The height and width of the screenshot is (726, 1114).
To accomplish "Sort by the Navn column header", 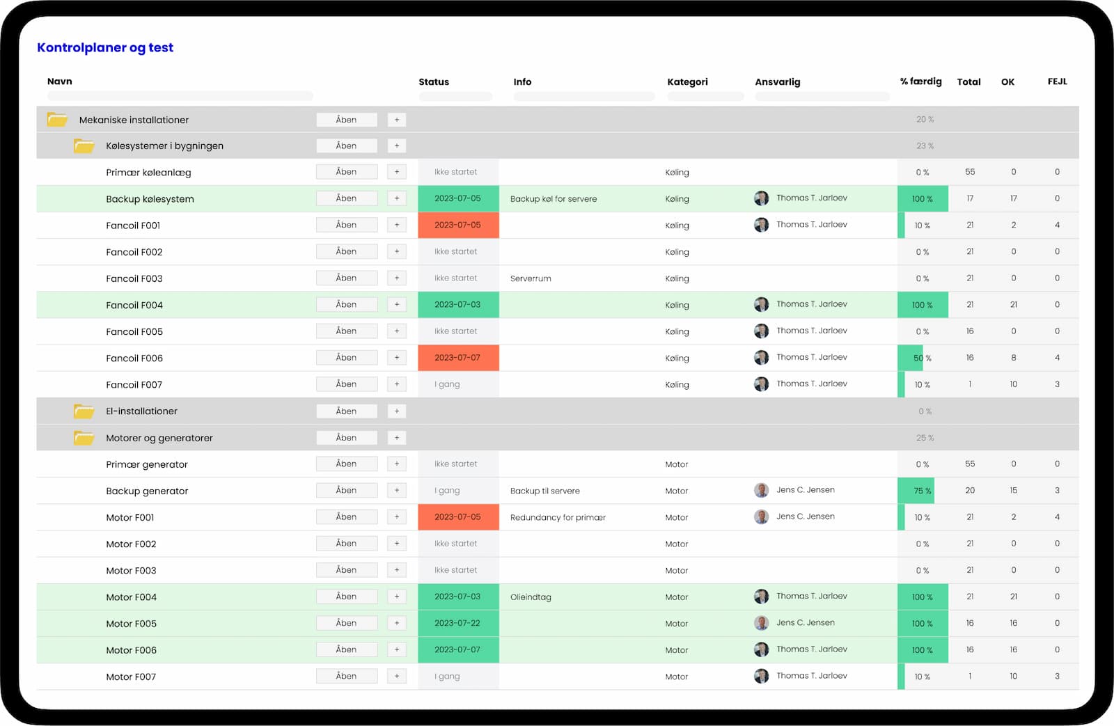I will tap(60, 81).
